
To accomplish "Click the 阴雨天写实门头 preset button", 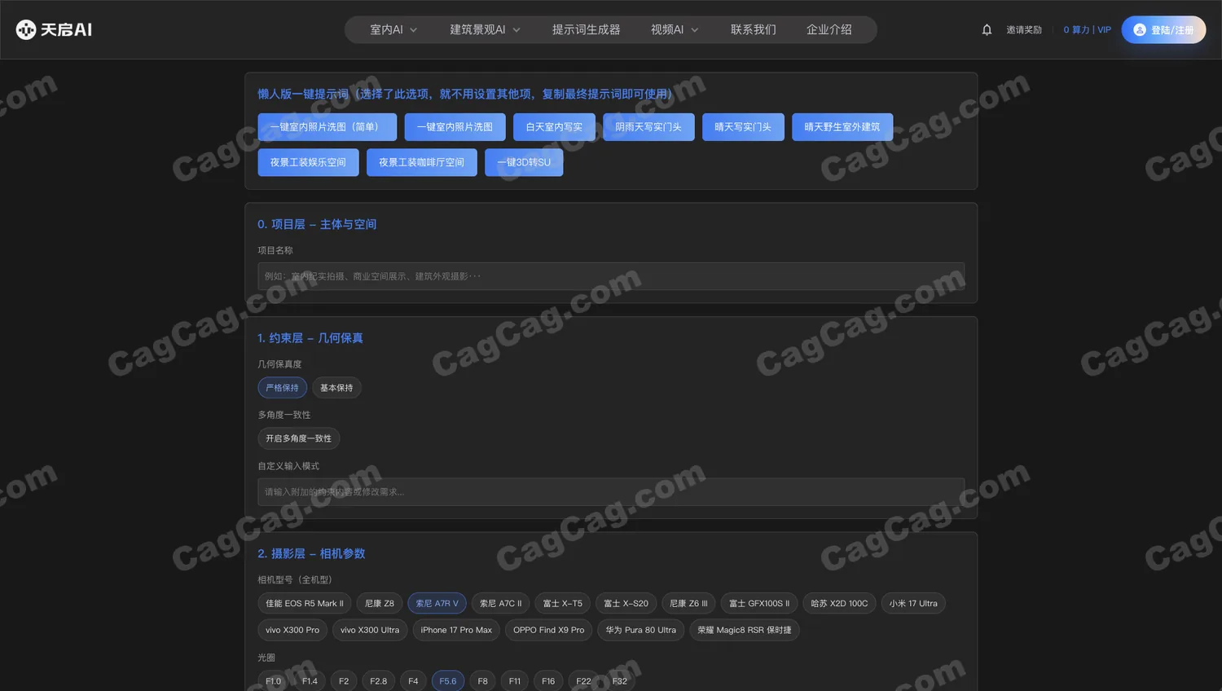I will click(648, 127).
